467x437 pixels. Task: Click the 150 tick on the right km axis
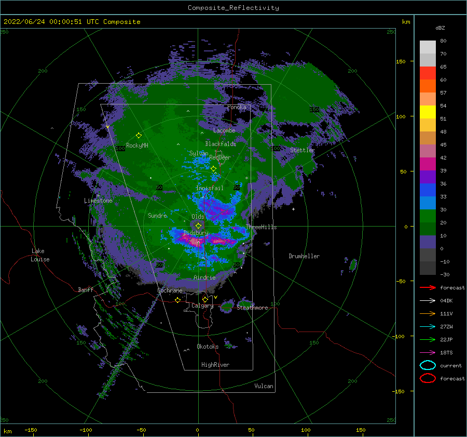pos(401,61)
